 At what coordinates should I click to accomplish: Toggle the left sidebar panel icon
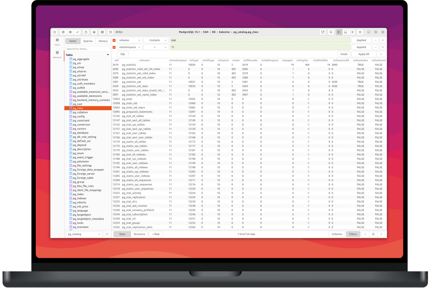339,32
